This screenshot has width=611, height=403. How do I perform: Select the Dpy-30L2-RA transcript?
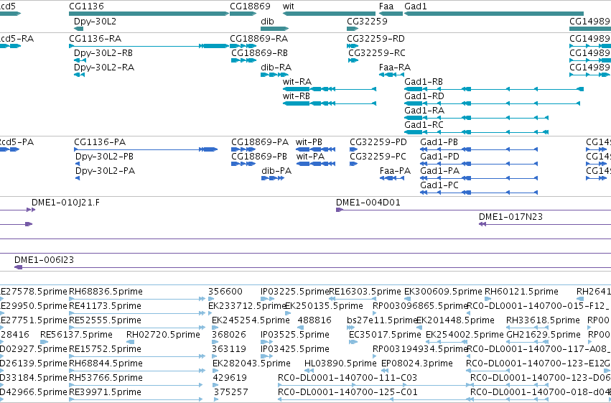tap(79, 75)
